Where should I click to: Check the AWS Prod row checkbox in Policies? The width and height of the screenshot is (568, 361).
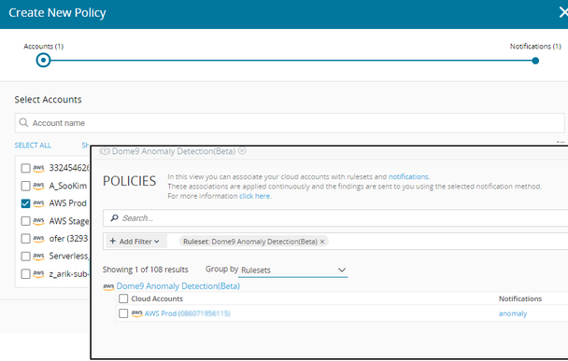click(123, 313)
